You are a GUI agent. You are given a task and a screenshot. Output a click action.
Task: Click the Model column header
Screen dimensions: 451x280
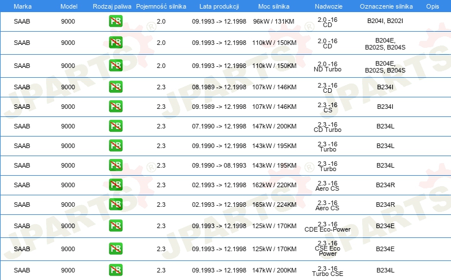pos(69,6)
